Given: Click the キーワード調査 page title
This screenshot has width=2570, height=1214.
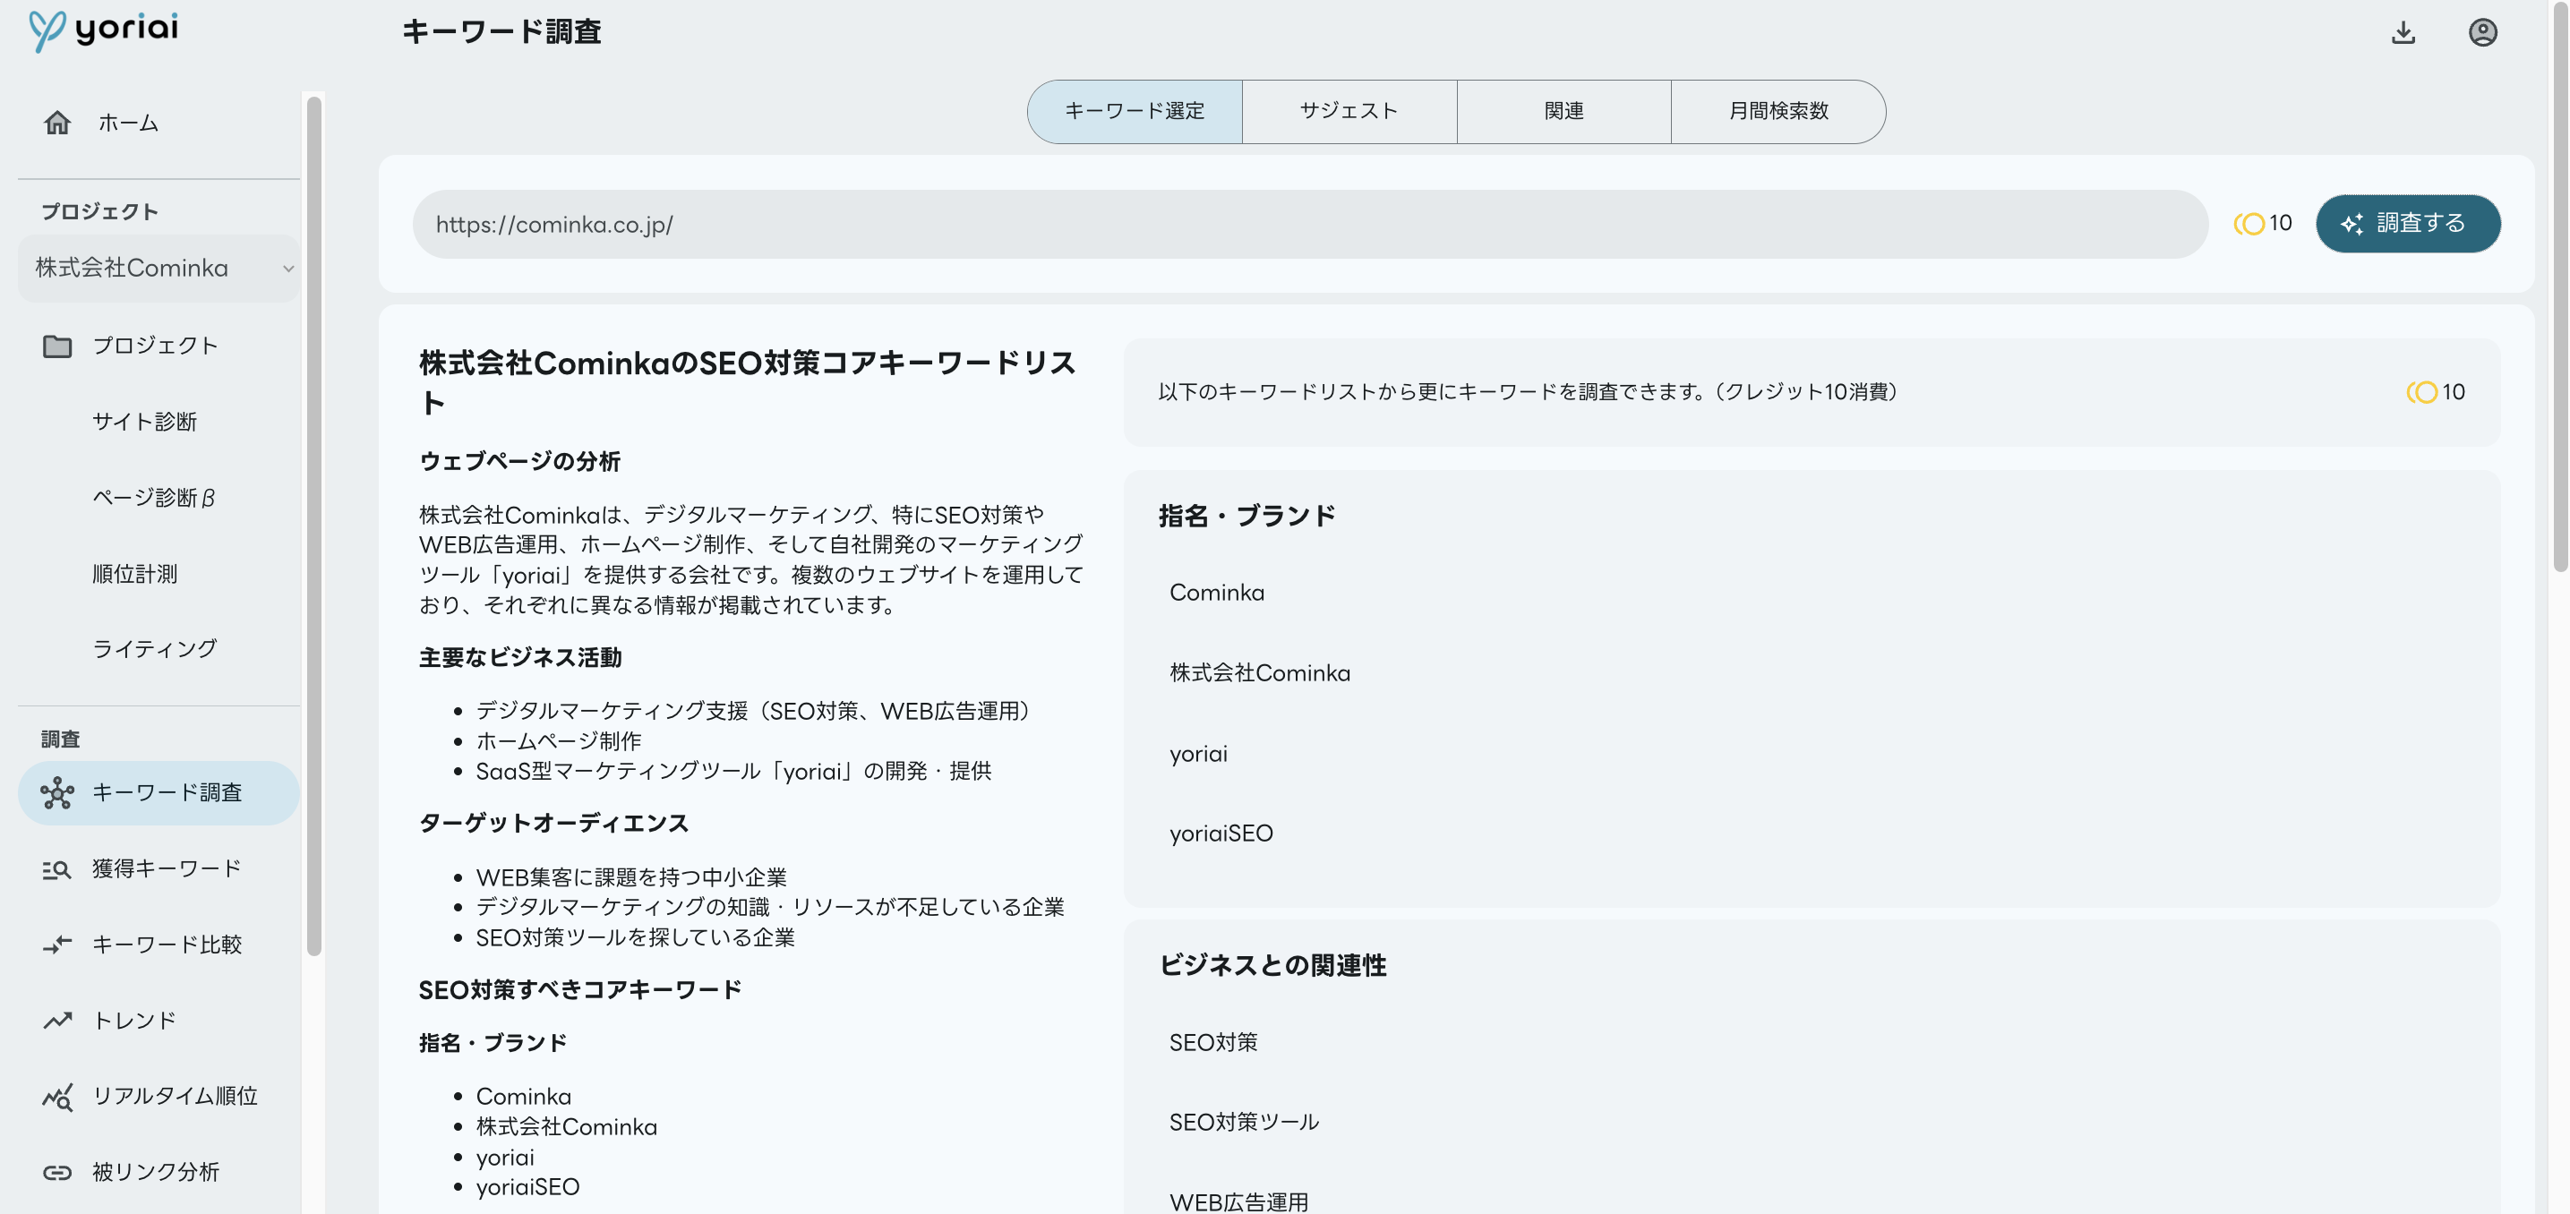Looking at the screenshot, I should [501, 32].
